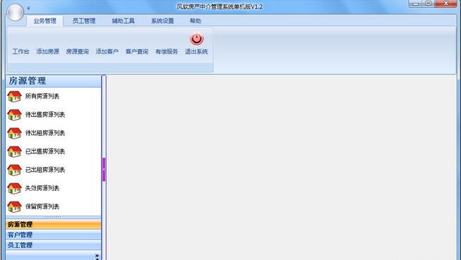Click the house icon beside 失效房源列表

pos(14,188)
